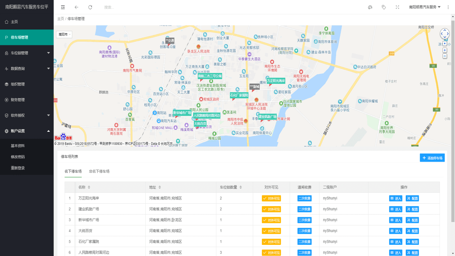Screen dimensions: 455x256
Task: Toggle 对外可见 for 万正阳光海岸
Action: (x=271, y=199)
